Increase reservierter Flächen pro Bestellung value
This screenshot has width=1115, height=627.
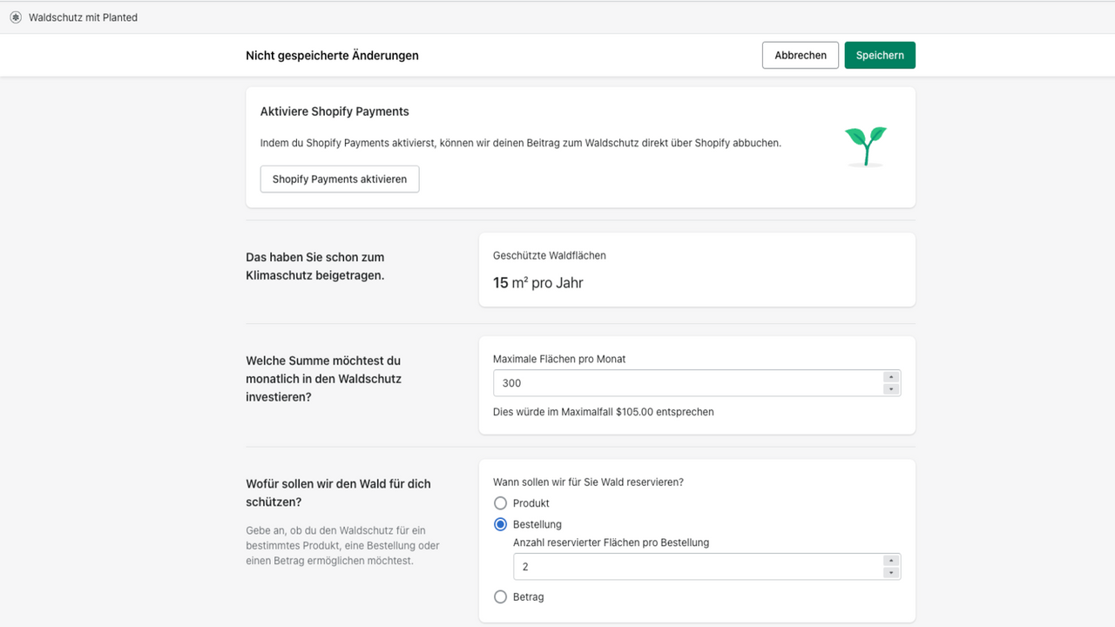pyautogui.click(x=890, y=561)
